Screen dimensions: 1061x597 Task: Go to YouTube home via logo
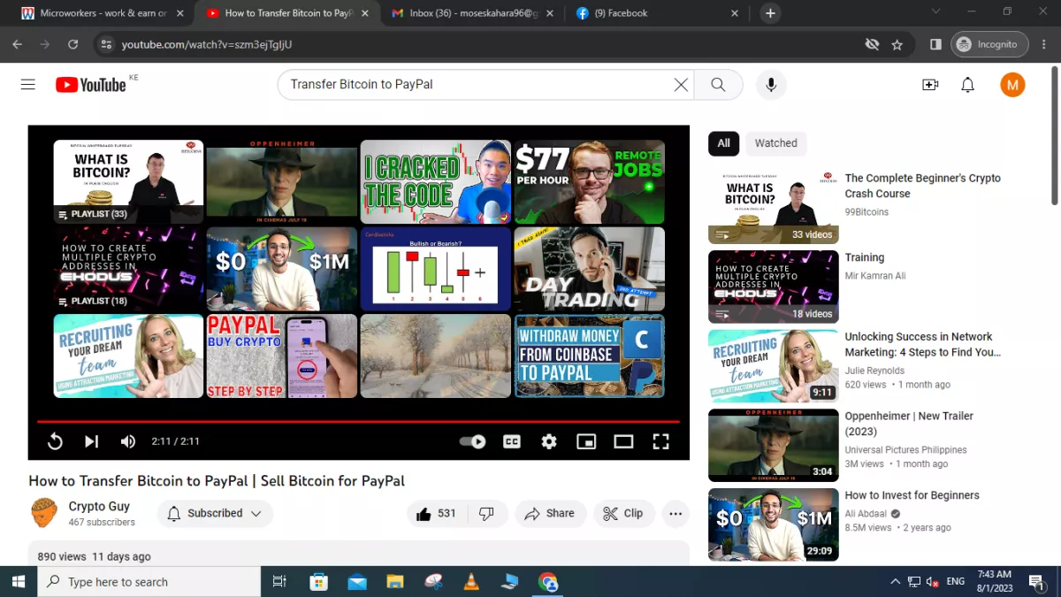pos(91,85)
